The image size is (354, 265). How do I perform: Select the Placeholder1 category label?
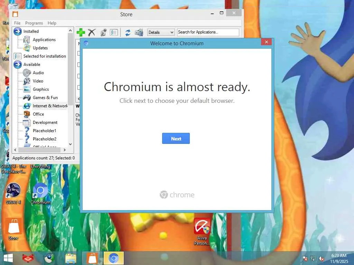(45, 131)
